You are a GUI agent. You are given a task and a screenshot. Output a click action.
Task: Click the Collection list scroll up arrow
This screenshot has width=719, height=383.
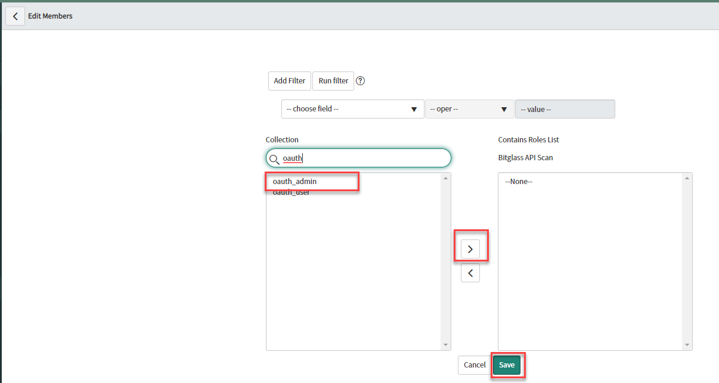pyautogui.click(x=445, y=178)
